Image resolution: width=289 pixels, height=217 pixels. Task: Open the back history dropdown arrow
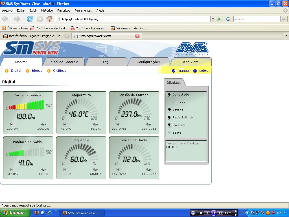tap(11, 19)
